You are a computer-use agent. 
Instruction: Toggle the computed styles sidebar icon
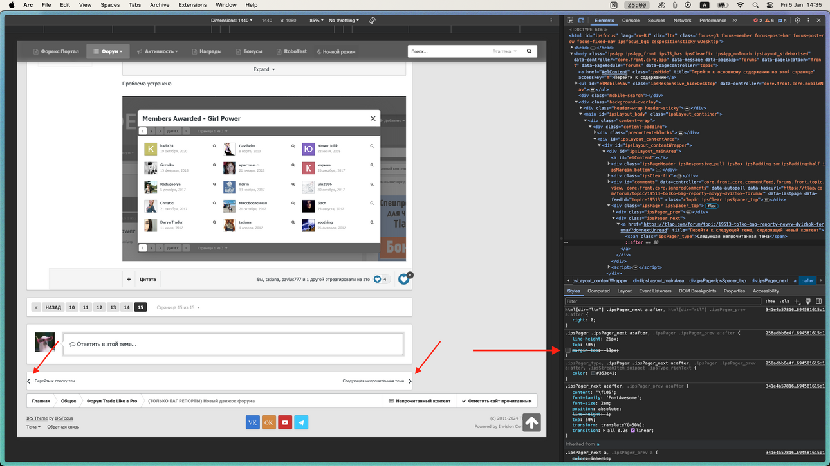click(818, 301)
